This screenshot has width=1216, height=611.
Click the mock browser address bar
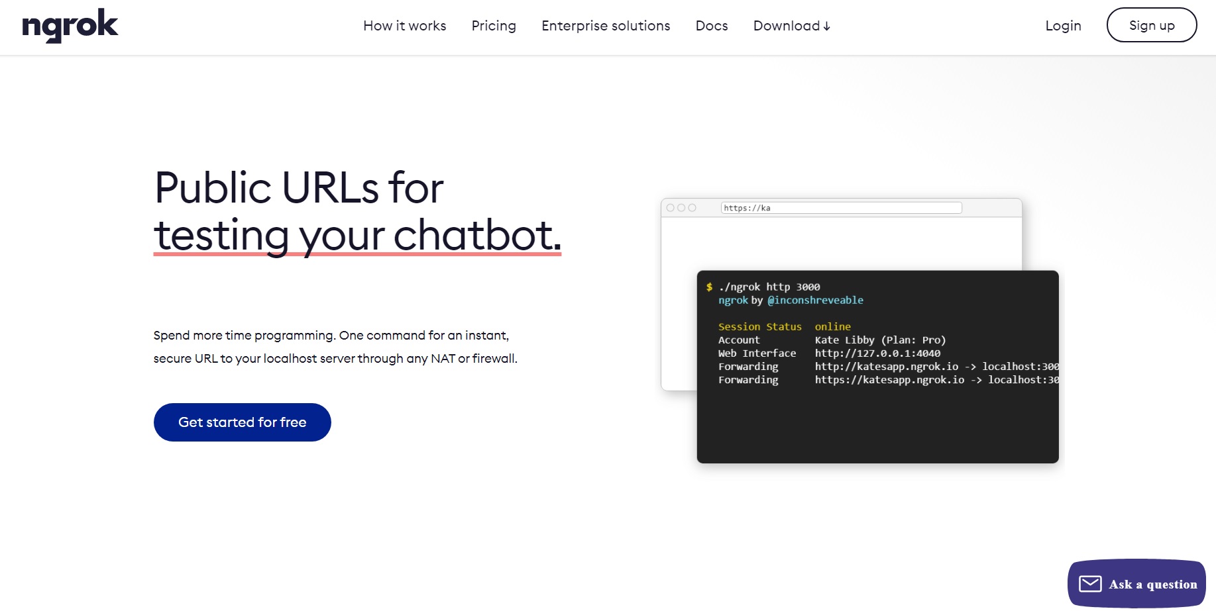841,208
